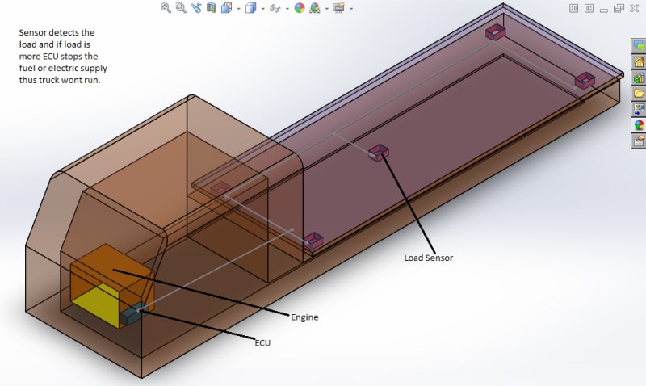
Task: Expand the View Orientation dropdown arrow
Action: click(x=238, y=9)
